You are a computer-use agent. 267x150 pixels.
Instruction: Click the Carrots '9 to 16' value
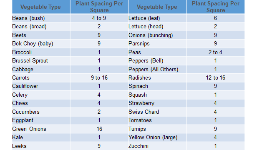[99, 78]
